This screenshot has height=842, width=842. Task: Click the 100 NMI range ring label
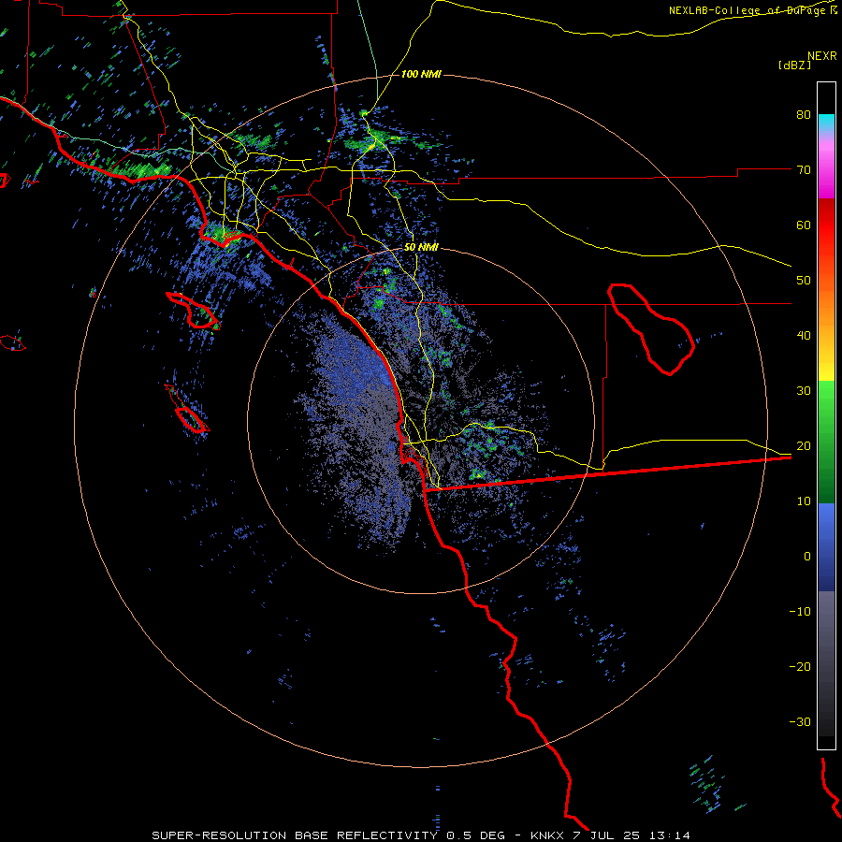pos(421,74)
